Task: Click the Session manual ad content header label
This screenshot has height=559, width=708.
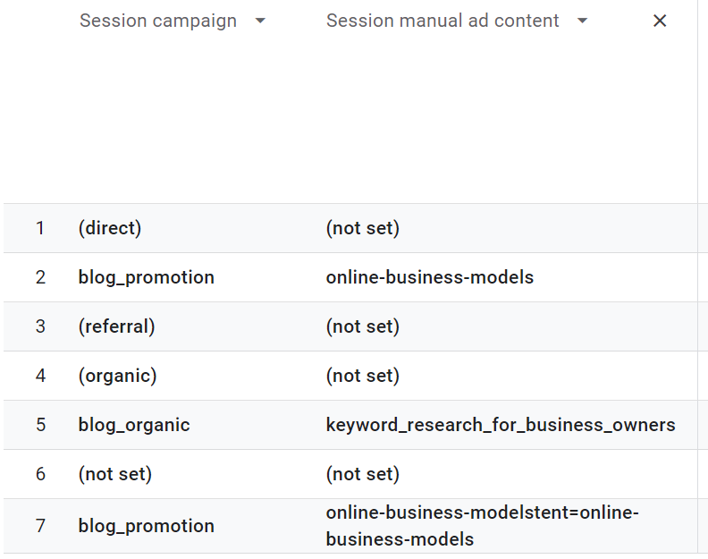Action: point(442,21)
